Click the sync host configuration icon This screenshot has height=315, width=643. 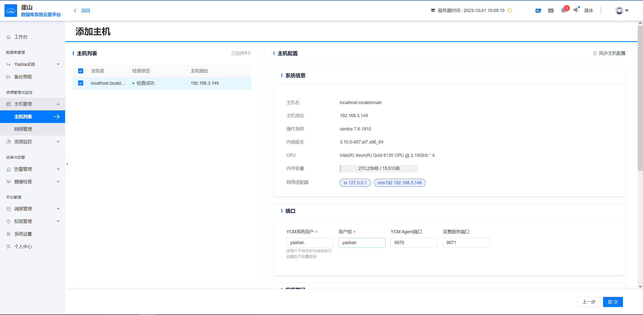click(x=595, y=53)
